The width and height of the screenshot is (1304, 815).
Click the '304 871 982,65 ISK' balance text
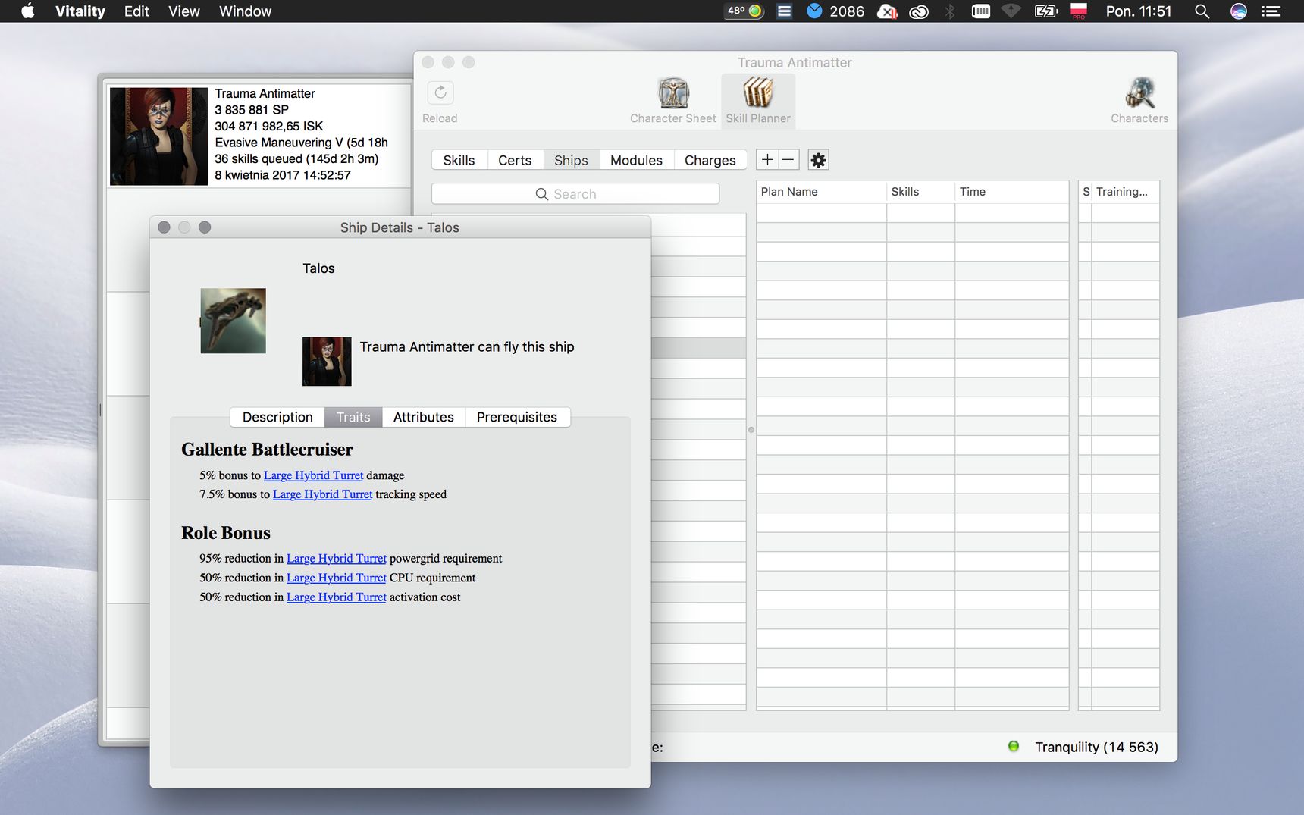(x=268, y=126)
